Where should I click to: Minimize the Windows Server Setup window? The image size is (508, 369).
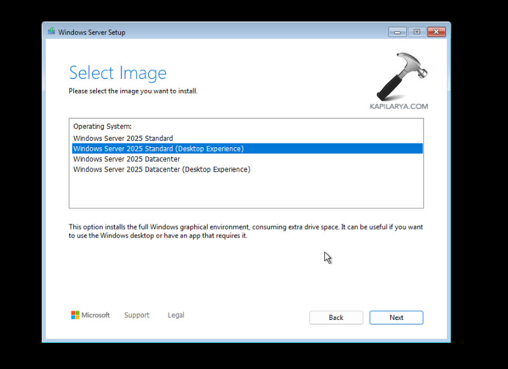point(397,32)
